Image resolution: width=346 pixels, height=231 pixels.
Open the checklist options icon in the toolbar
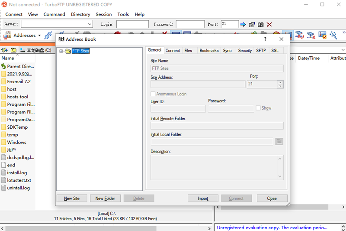[x=322, y=36]
